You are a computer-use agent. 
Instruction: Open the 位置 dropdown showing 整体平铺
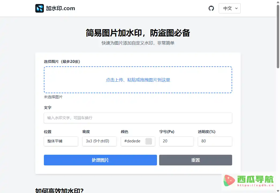[x=61, y=141]
